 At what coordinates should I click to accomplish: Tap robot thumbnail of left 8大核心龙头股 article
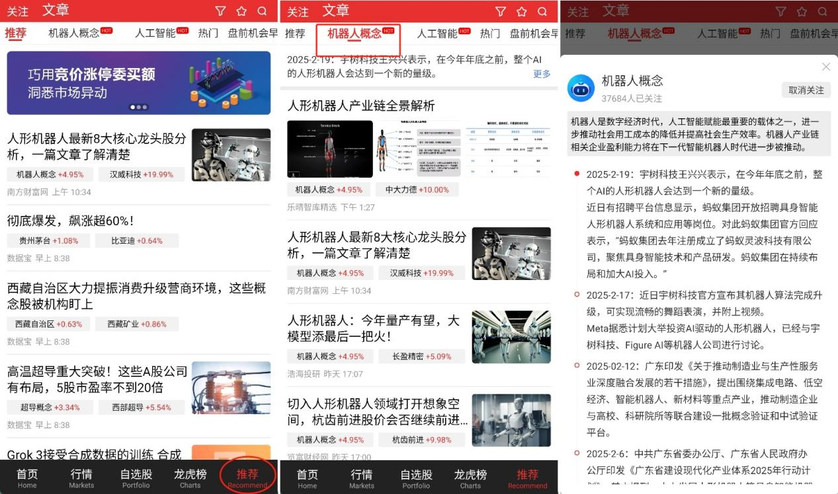pos(231,155)
